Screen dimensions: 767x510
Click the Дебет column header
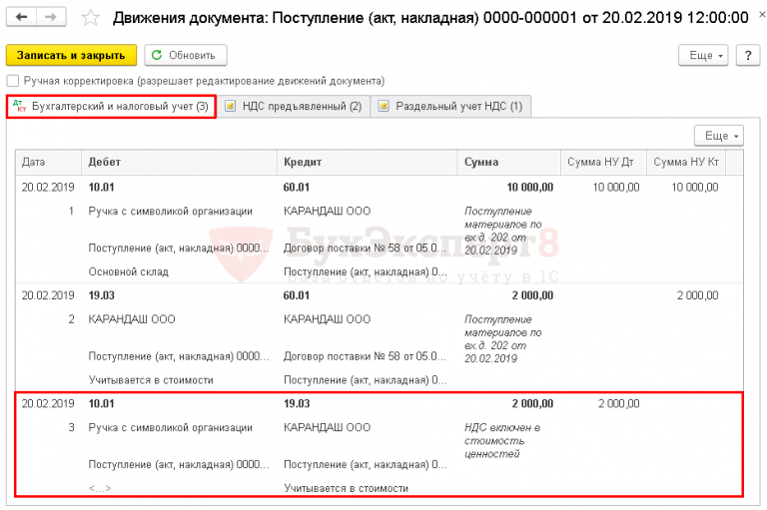coord(179,162)
